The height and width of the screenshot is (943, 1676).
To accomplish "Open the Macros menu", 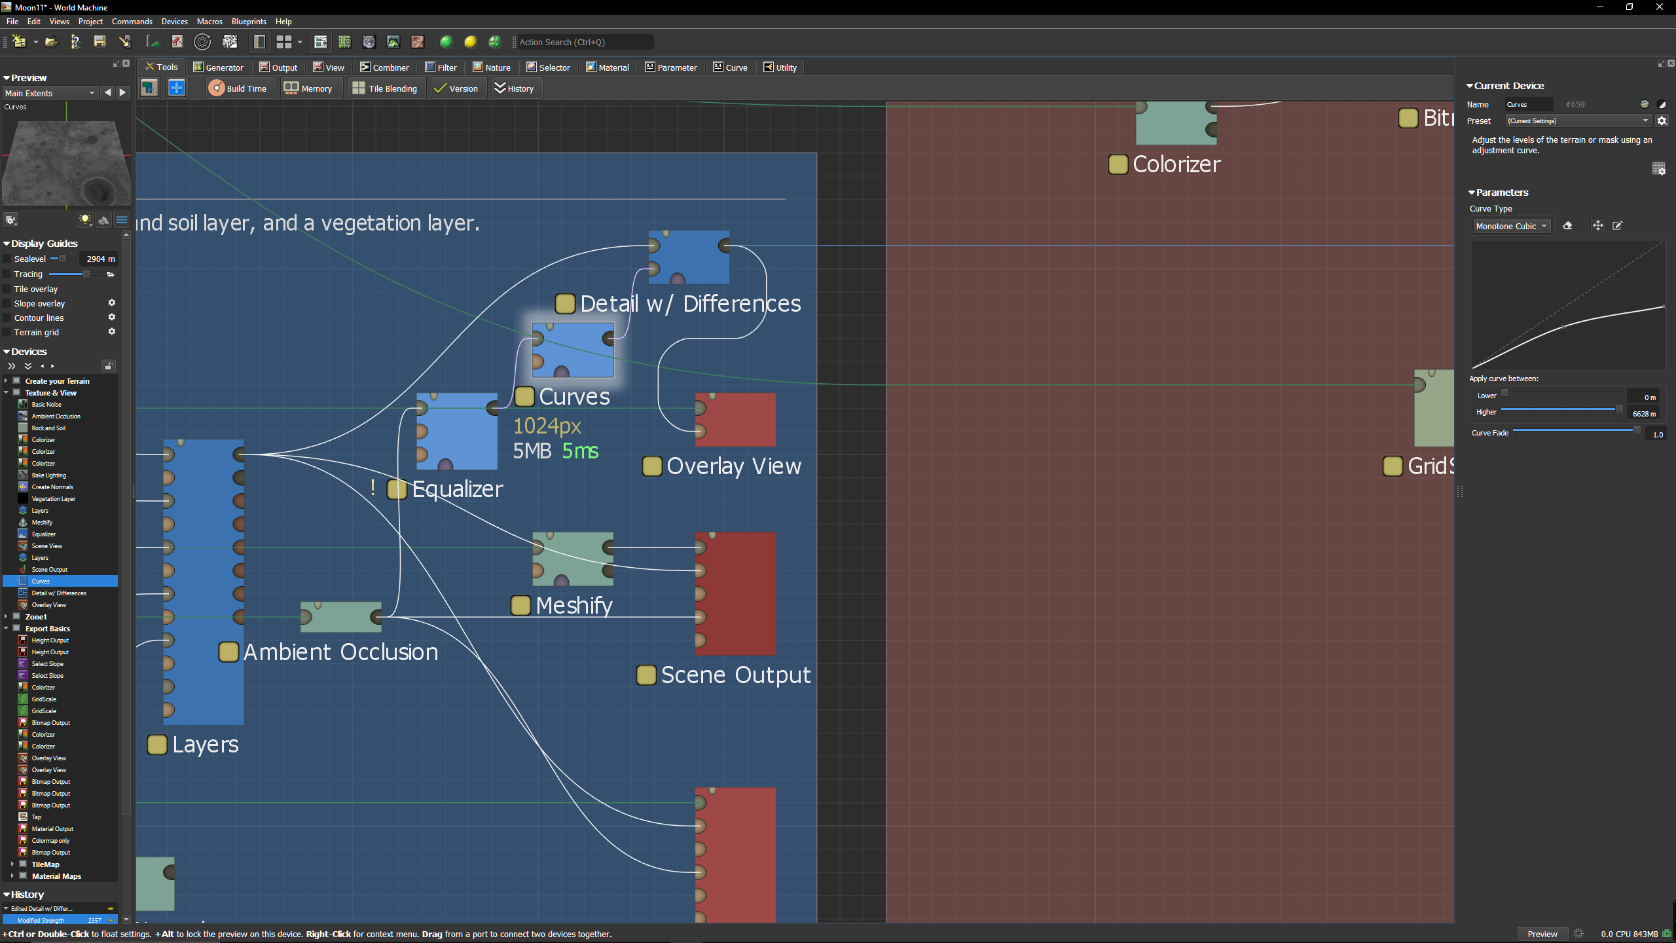I will point(209,22).
